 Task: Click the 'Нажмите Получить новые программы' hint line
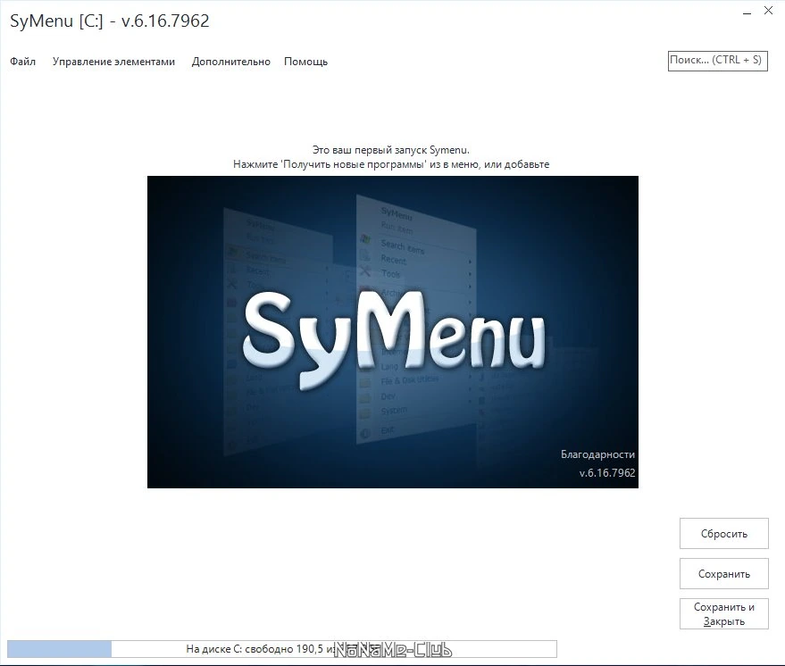(x=391, y=164)
